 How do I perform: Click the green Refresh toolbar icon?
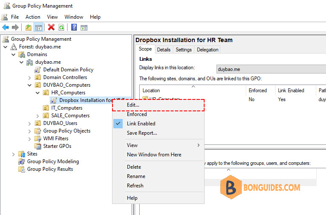pyautogui.click(x=61, y=27)
